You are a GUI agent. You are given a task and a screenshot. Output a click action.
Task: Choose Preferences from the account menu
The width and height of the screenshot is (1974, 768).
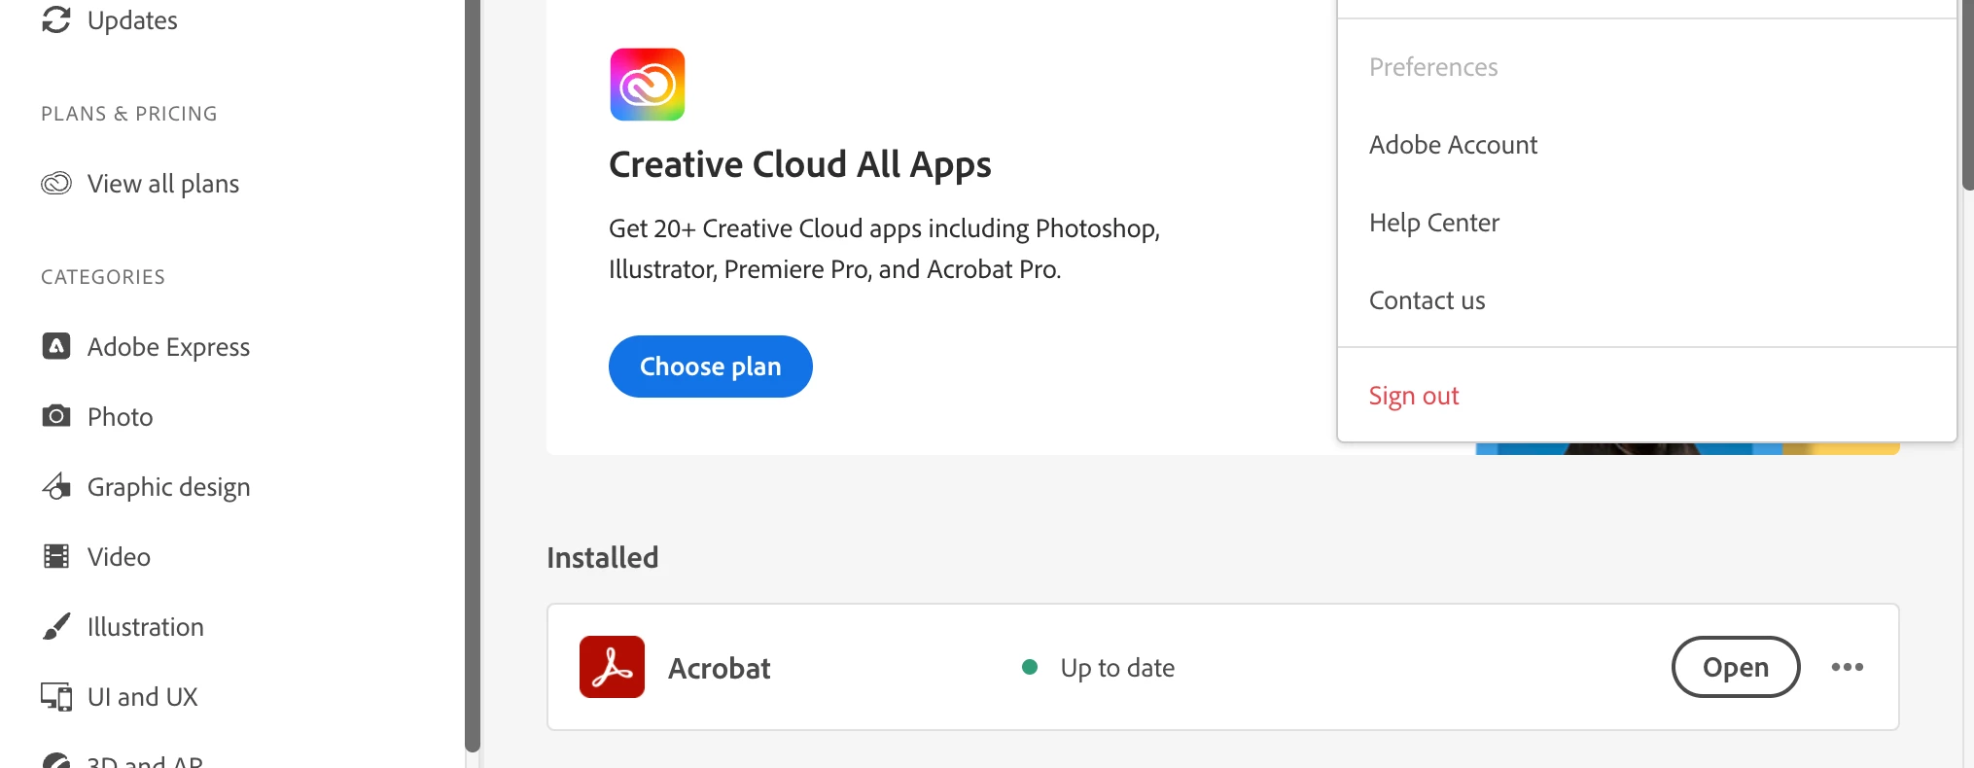(x=1433, y=67)
